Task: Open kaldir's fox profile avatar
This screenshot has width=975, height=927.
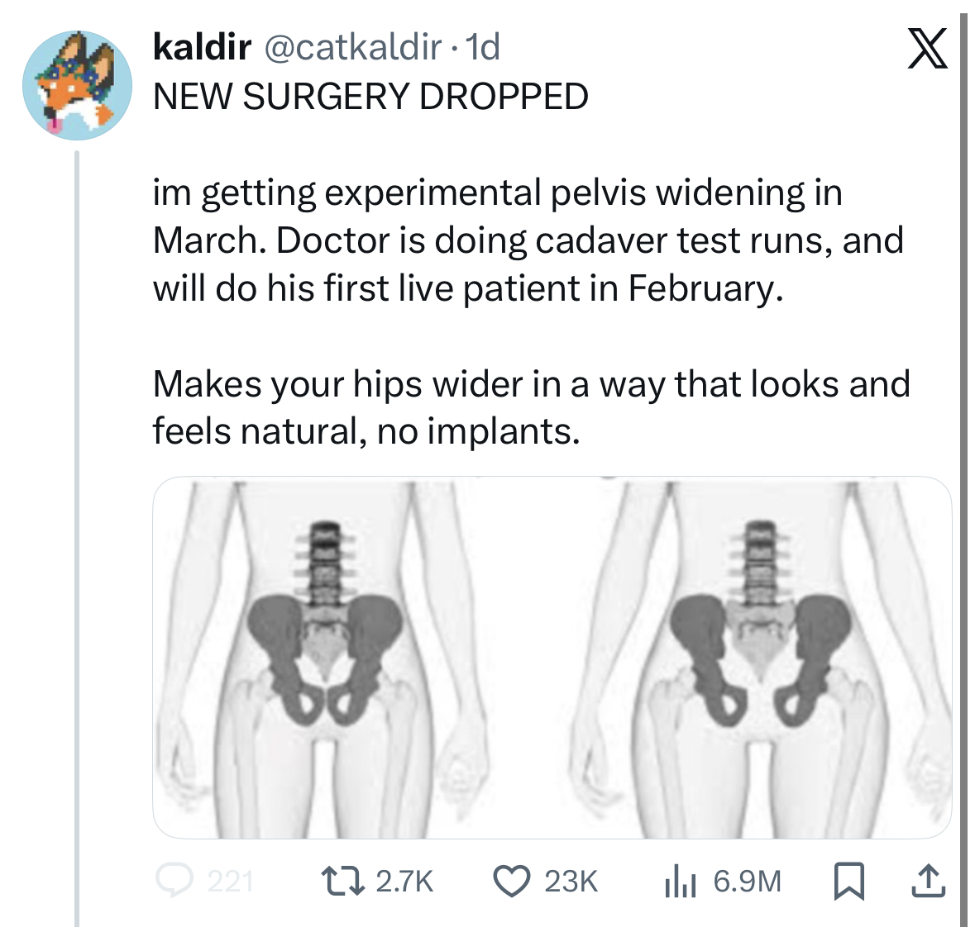Action: pyautogui.click(x=77, y=85)
